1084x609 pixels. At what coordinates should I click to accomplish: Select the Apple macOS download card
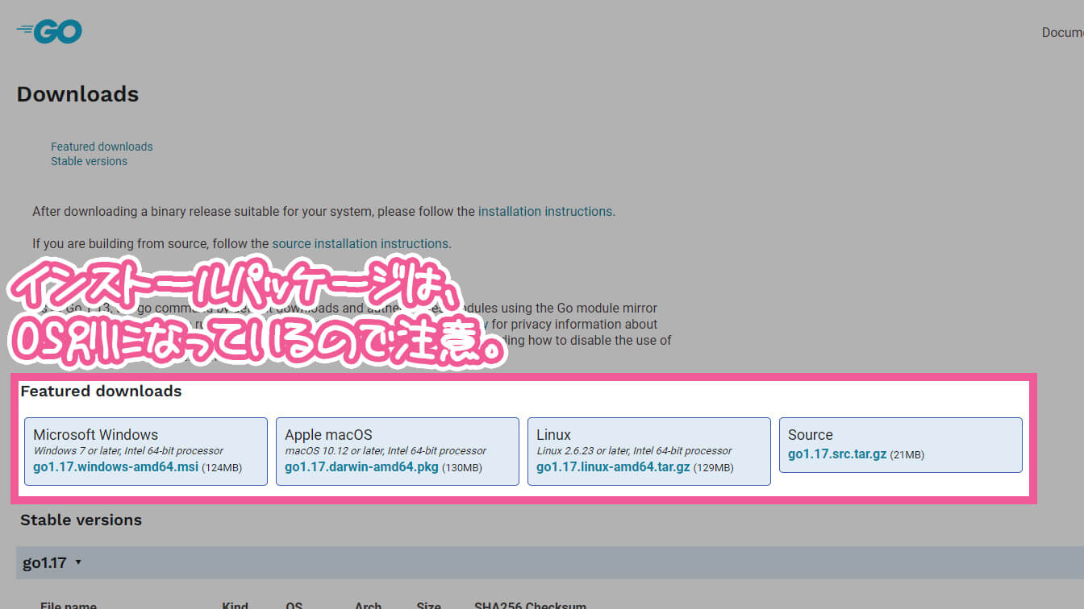[398, 451]
